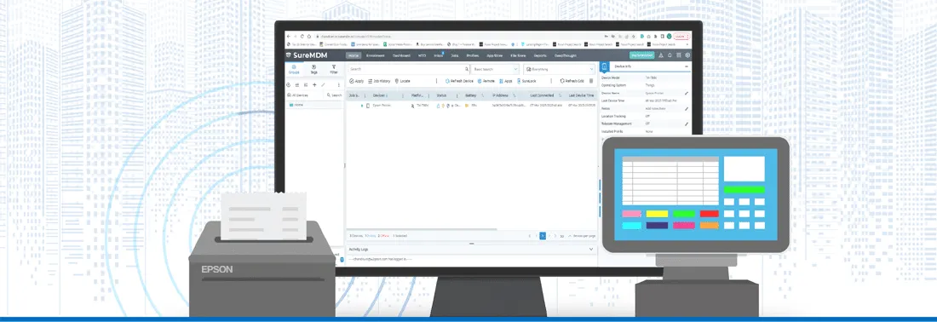Screen dimensions: 937x322
Task: Select the Tags panel icon
Action: (x=313, y=69)
